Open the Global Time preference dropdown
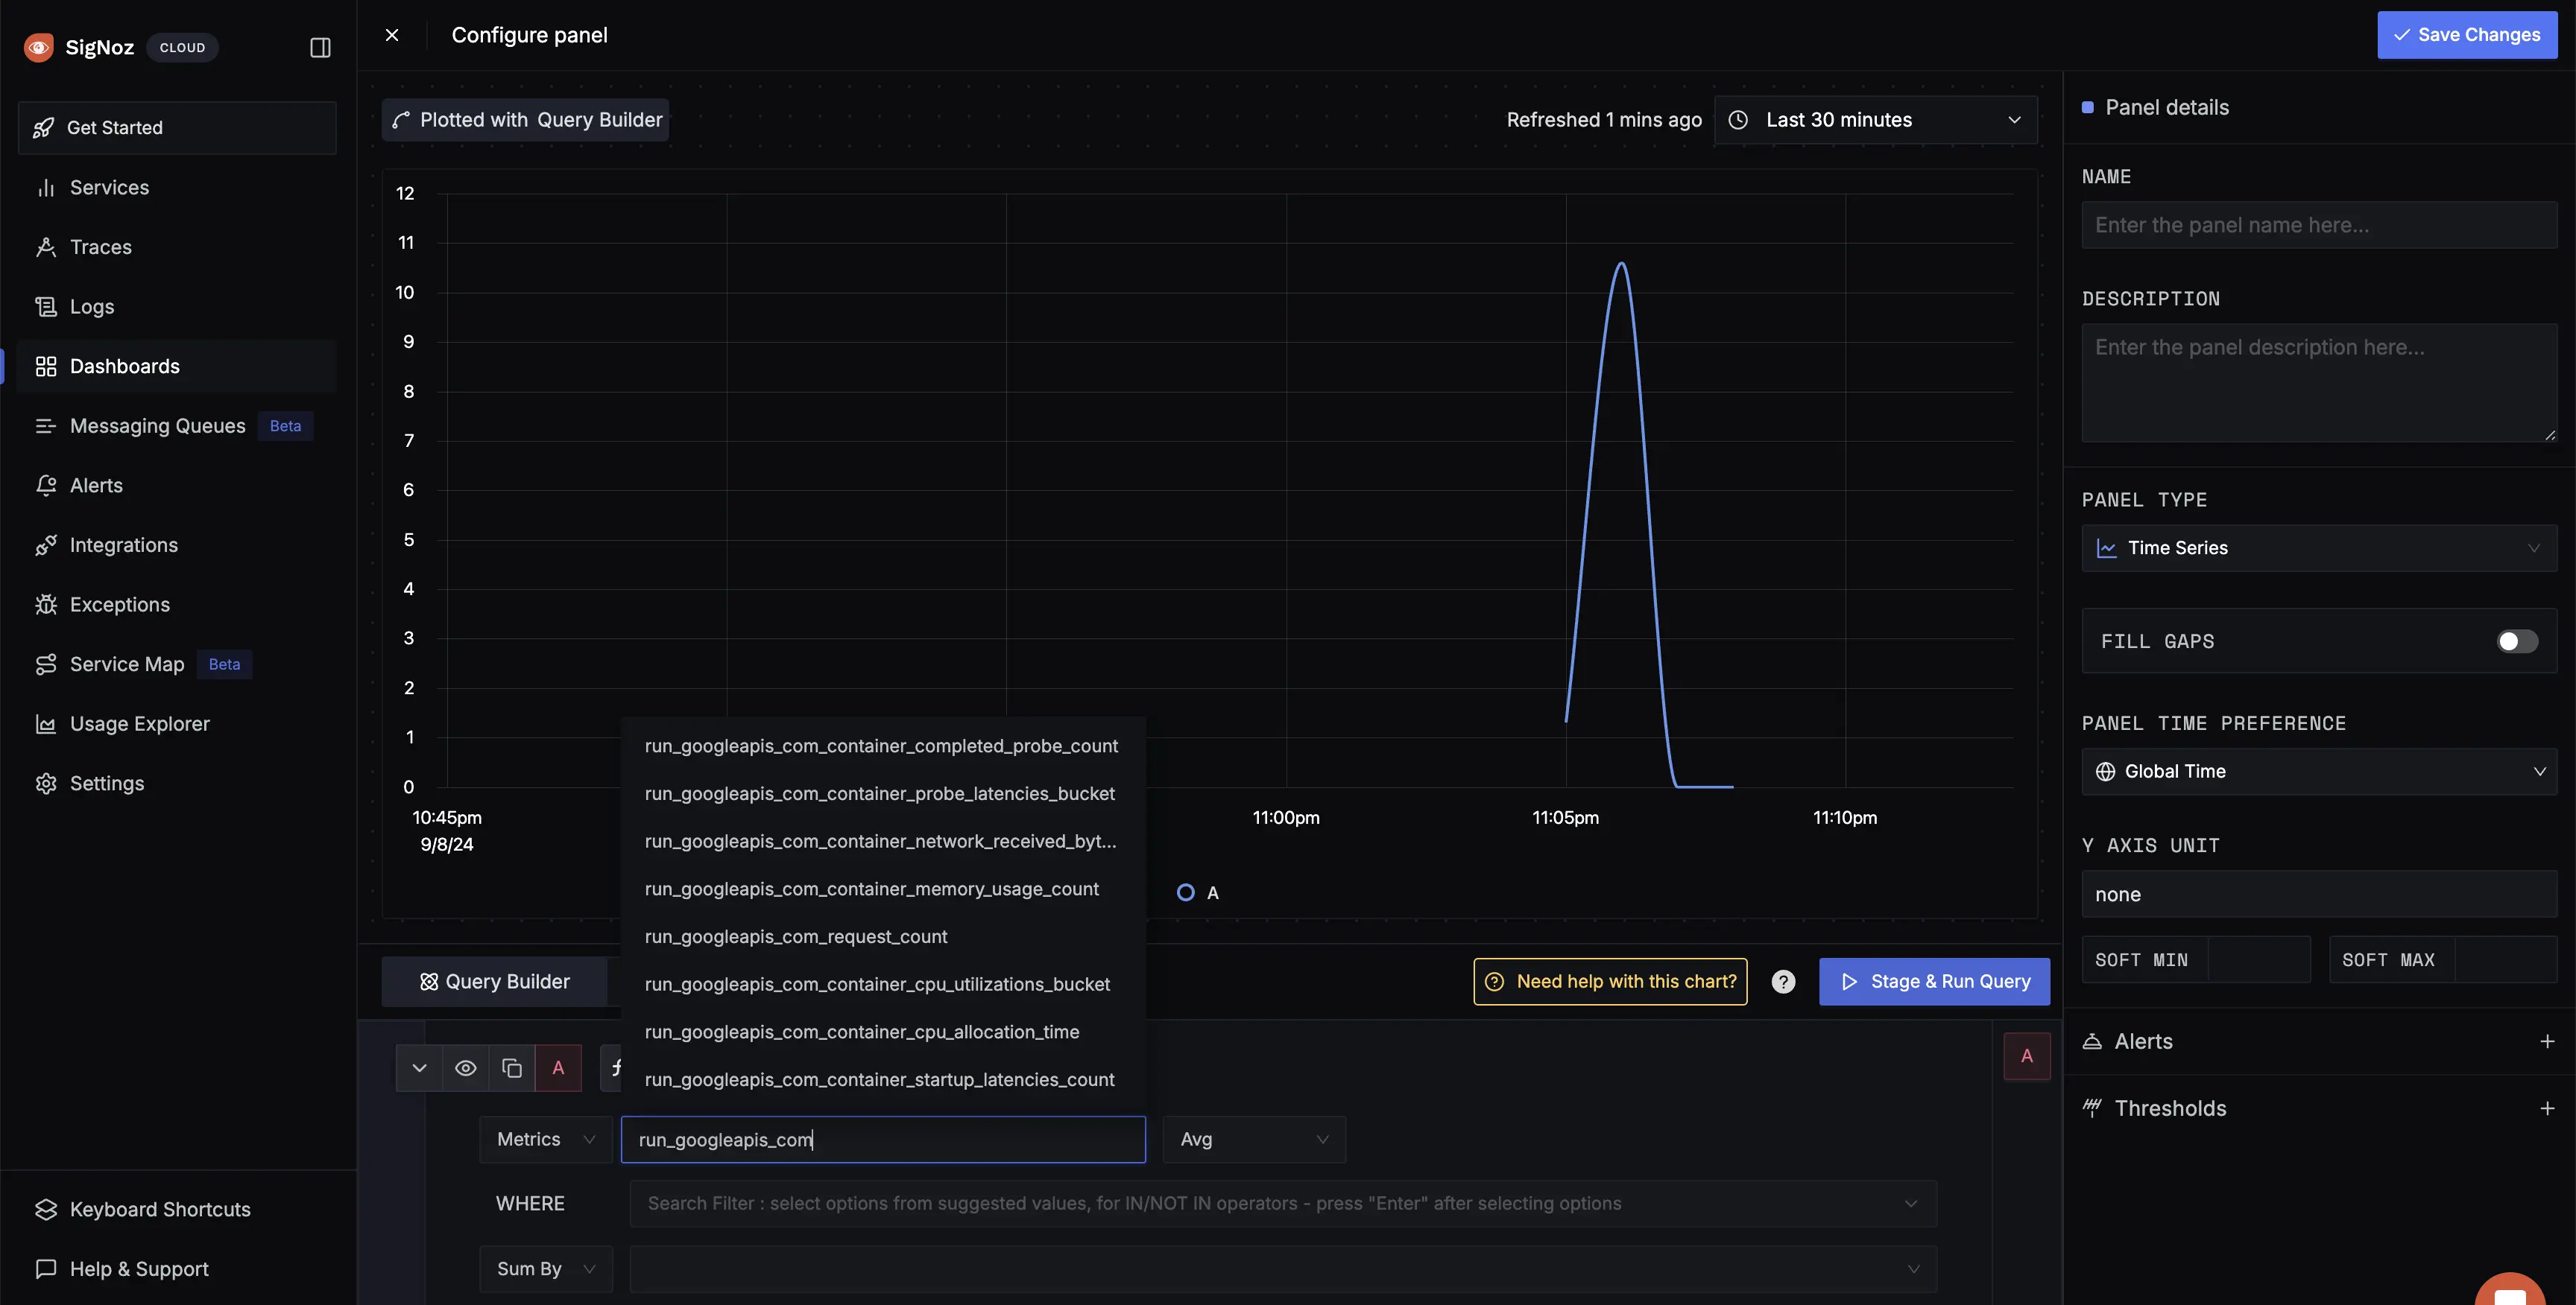Screen dimensions: 2576x1305 click(2319, 772)
